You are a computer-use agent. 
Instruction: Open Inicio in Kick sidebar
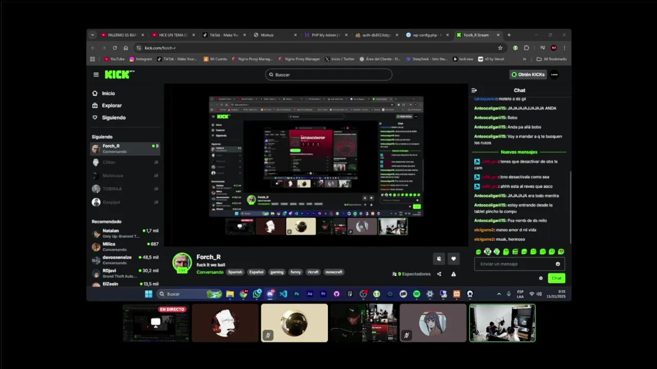tap(103, 93)
